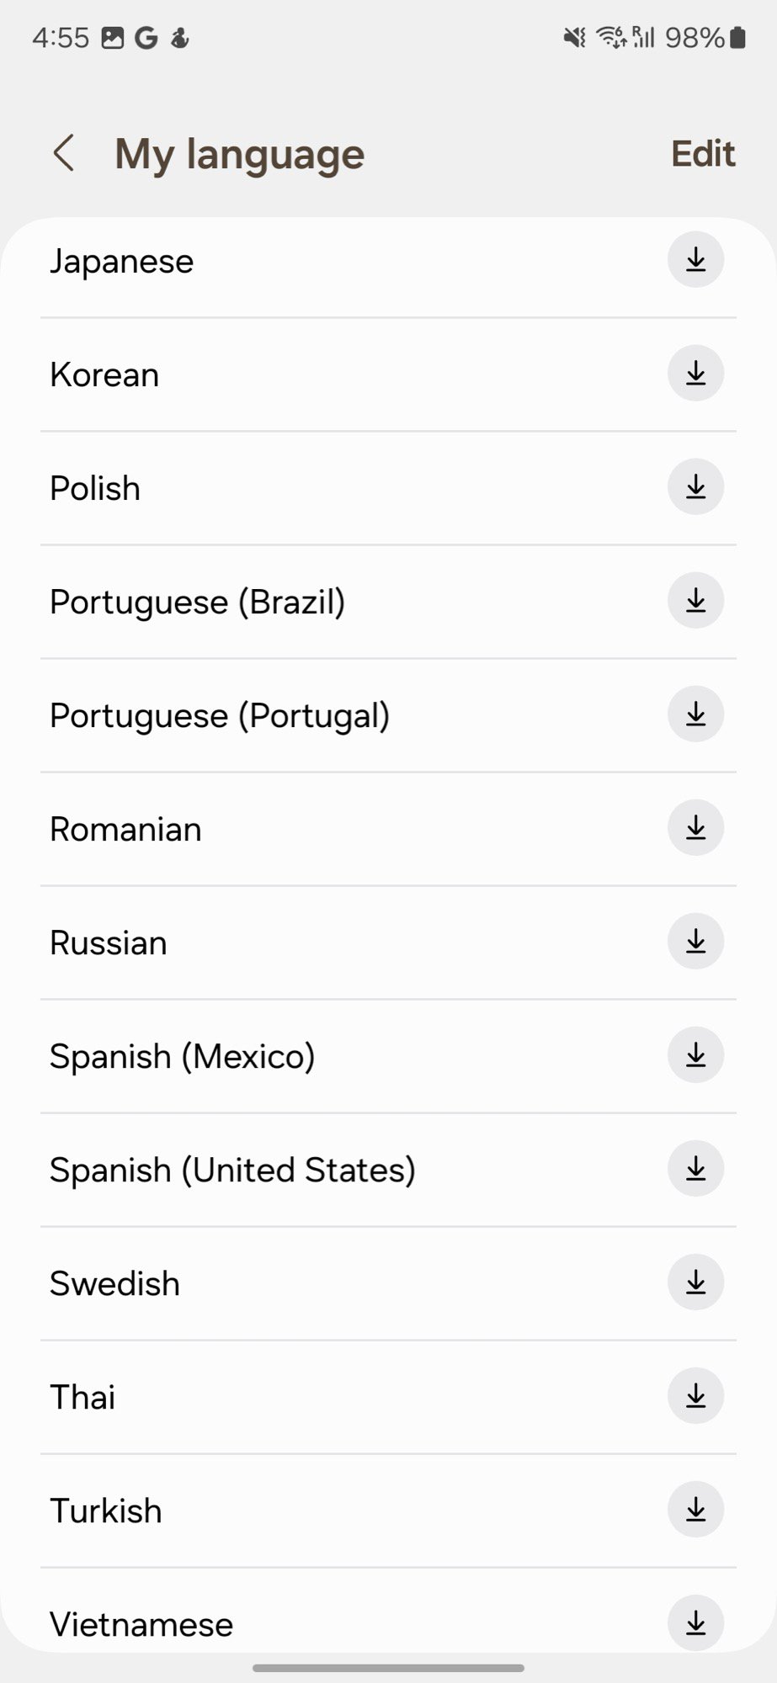Tap the Japanese language row label
The width and height of the screenshot is (777, 1683).
click(x=122, y=262)
